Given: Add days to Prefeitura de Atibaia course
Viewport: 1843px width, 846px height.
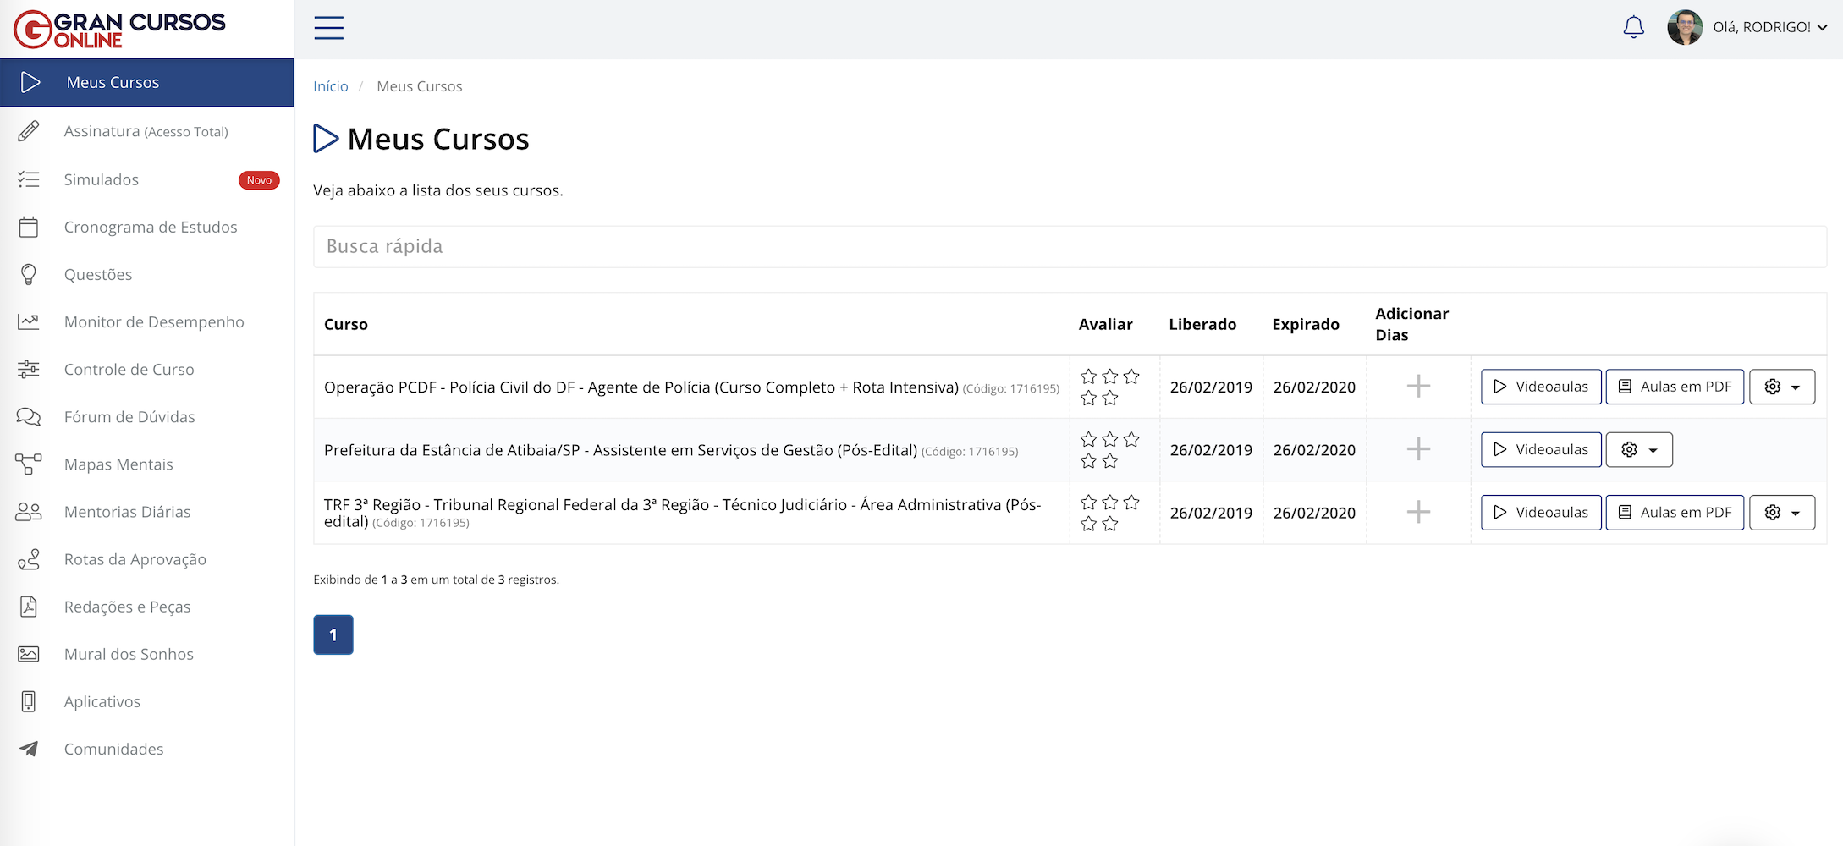Looking at the screenshot, I should [x=1418, y=449].
